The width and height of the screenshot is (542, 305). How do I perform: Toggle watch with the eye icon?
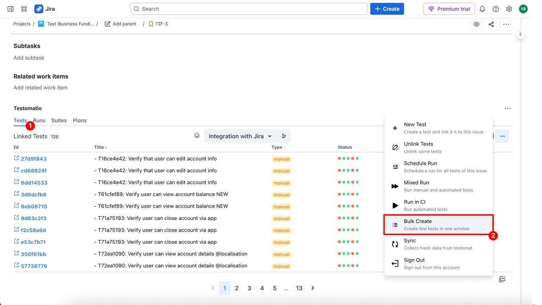[x=476, y=25]
